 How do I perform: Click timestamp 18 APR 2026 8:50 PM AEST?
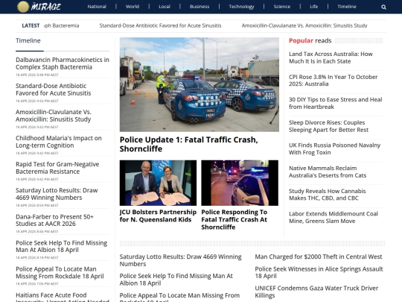tap(37, 205)
